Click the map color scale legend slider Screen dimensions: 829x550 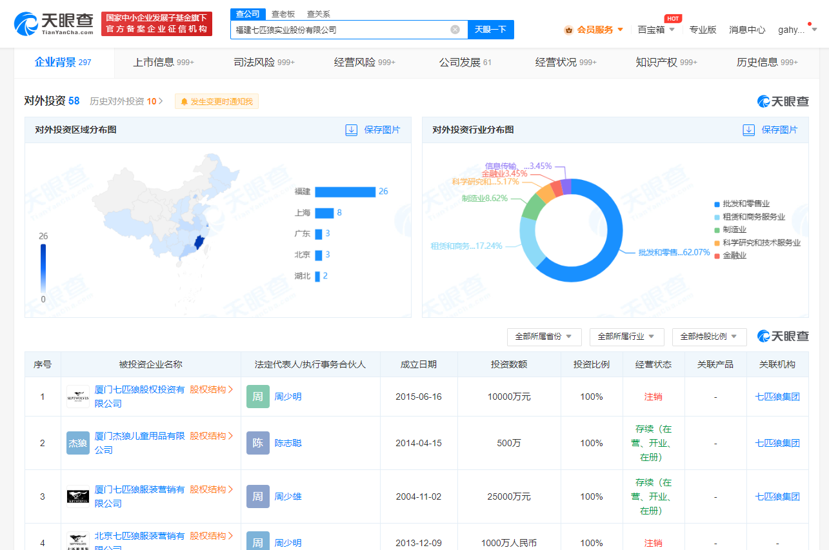(43, 268)
